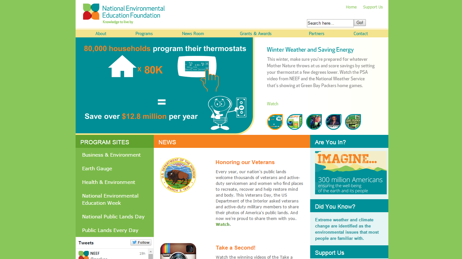Open the Take a Second slide thumbnail
The height and width of the screenshot is (259, 462).
pos(294,122)
